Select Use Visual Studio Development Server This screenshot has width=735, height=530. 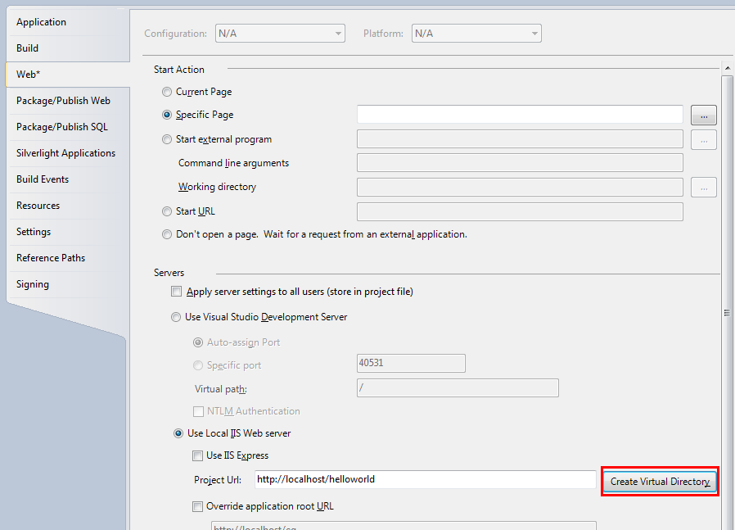coord(176,317)
